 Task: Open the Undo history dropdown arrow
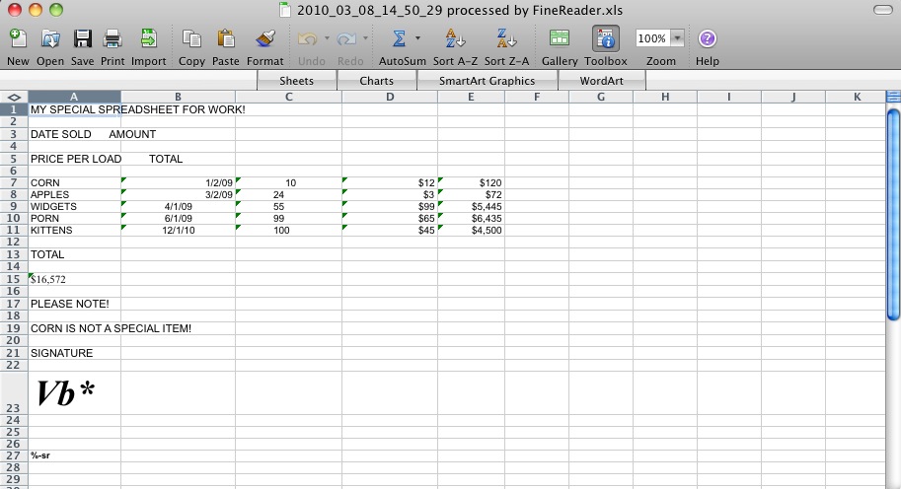(327, 38)
